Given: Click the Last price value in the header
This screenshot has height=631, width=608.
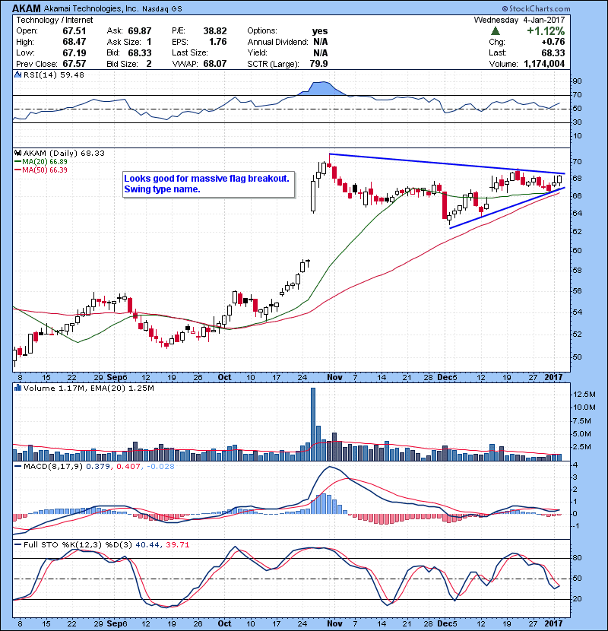Looking at the screenshot, I should [553, 52].
